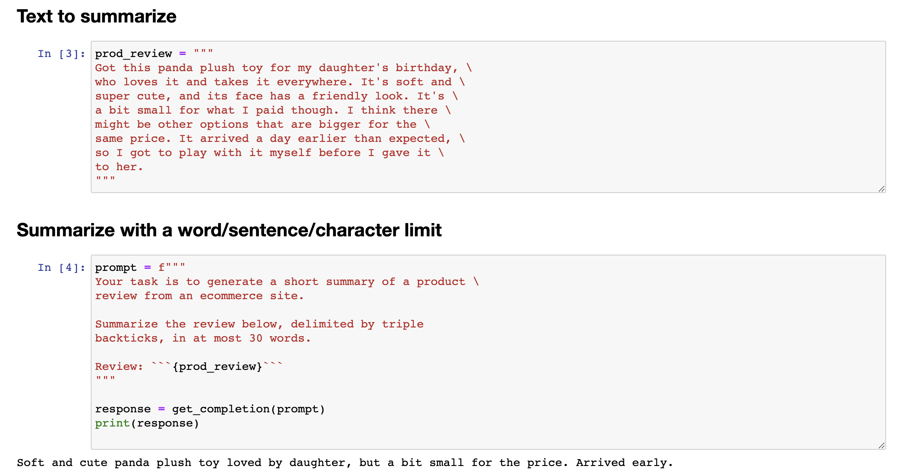Viewport: 899px width, 471px height.
Task: Select the In [3] cell prompt label
Action: (62, 54)
